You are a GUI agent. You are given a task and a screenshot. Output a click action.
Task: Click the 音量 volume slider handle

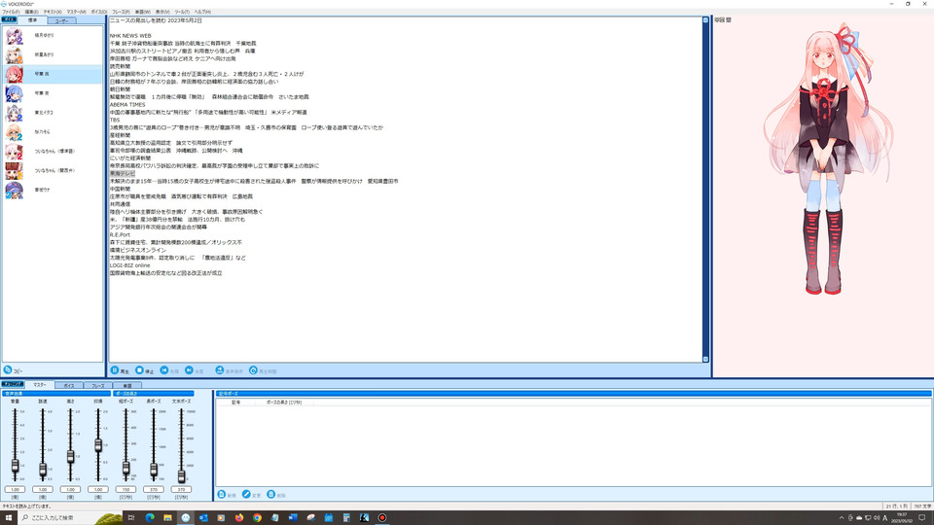coord(15,466)
